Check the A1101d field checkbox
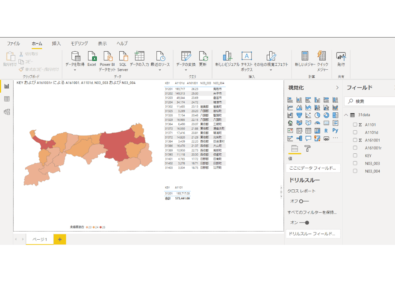 click(355, 132)
